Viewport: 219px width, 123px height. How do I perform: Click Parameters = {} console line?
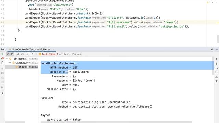coord(64,76)
